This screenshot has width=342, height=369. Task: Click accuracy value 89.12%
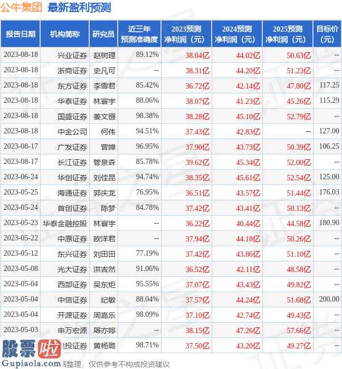click(x=147, y=55)
